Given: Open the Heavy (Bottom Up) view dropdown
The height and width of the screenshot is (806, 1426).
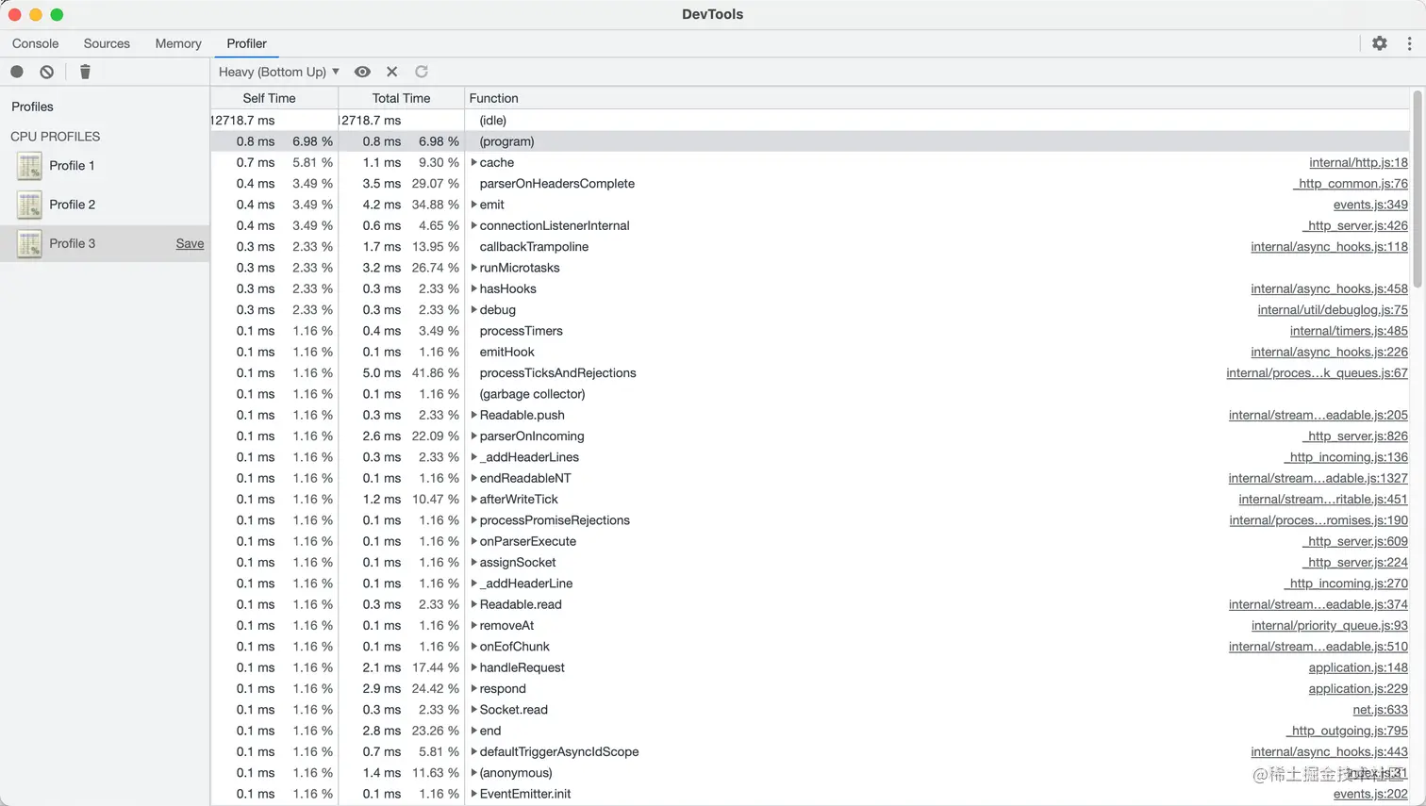Looking at the screenshot, I should (x=278, y=72).
